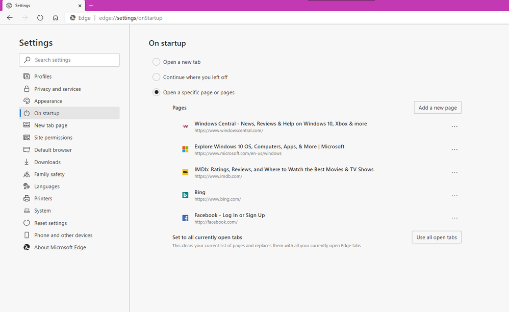Image resolution: width=509 pixels, height=312 pixels.
Task: Open a new tab with plus icon
Action: point(91,6)
